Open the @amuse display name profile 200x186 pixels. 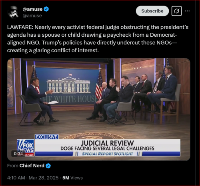[32, 9]
